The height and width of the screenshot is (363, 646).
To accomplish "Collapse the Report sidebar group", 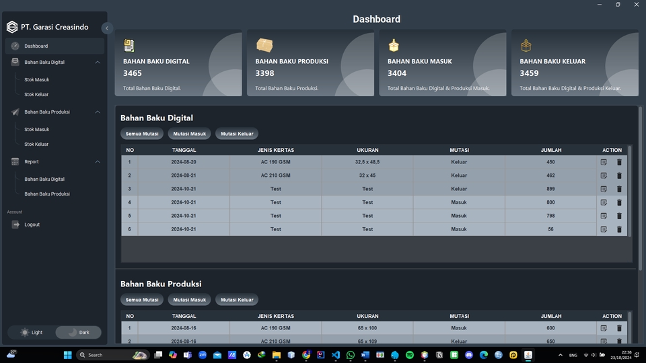I will click(x=98, y=162).
